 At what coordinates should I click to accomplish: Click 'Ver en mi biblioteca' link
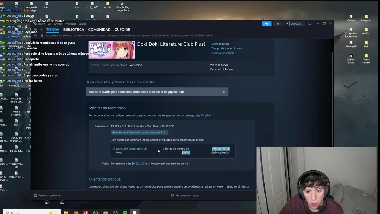pos(221,69)
